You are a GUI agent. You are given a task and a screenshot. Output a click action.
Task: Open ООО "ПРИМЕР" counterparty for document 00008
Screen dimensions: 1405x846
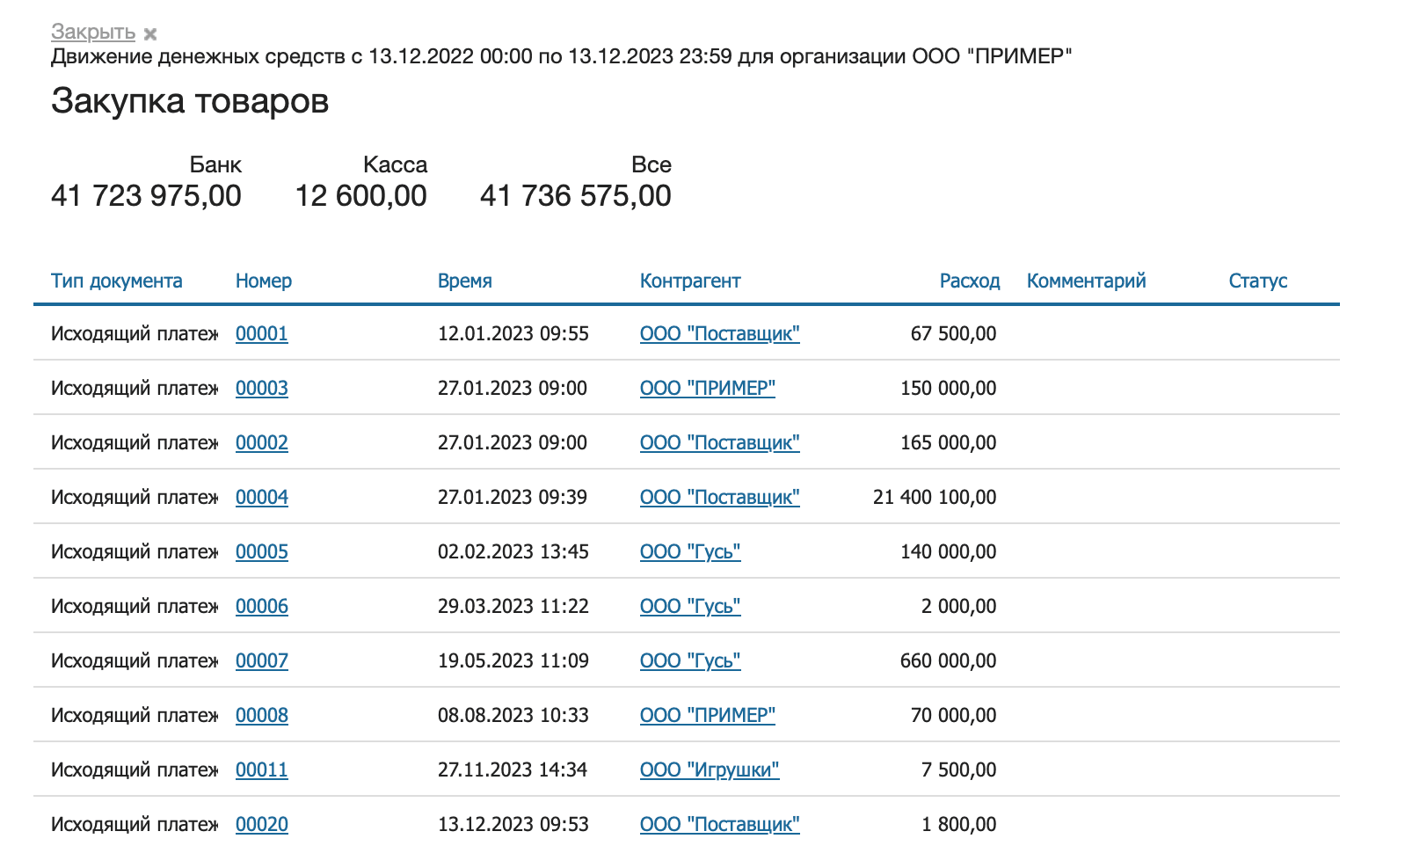(x=707, y=715)
